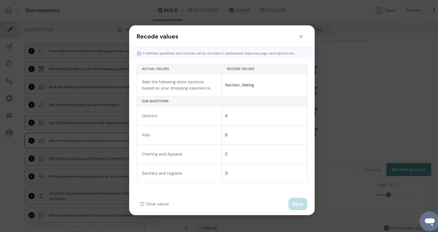Switch to the INTEGRATE tab
Screen dimensions: 438x232
point(203,10)
